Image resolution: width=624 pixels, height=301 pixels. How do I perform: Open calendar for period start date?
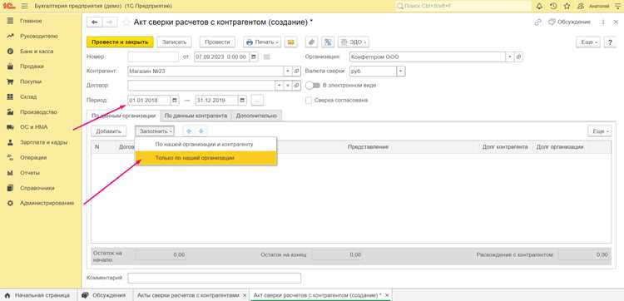175,101
